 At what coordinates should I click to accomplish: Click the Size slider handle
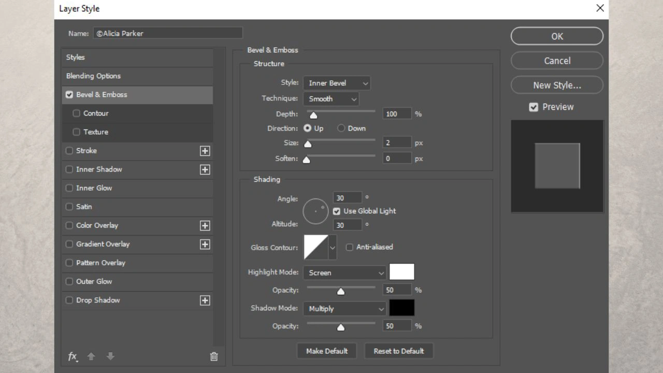[x=308, y=144]
